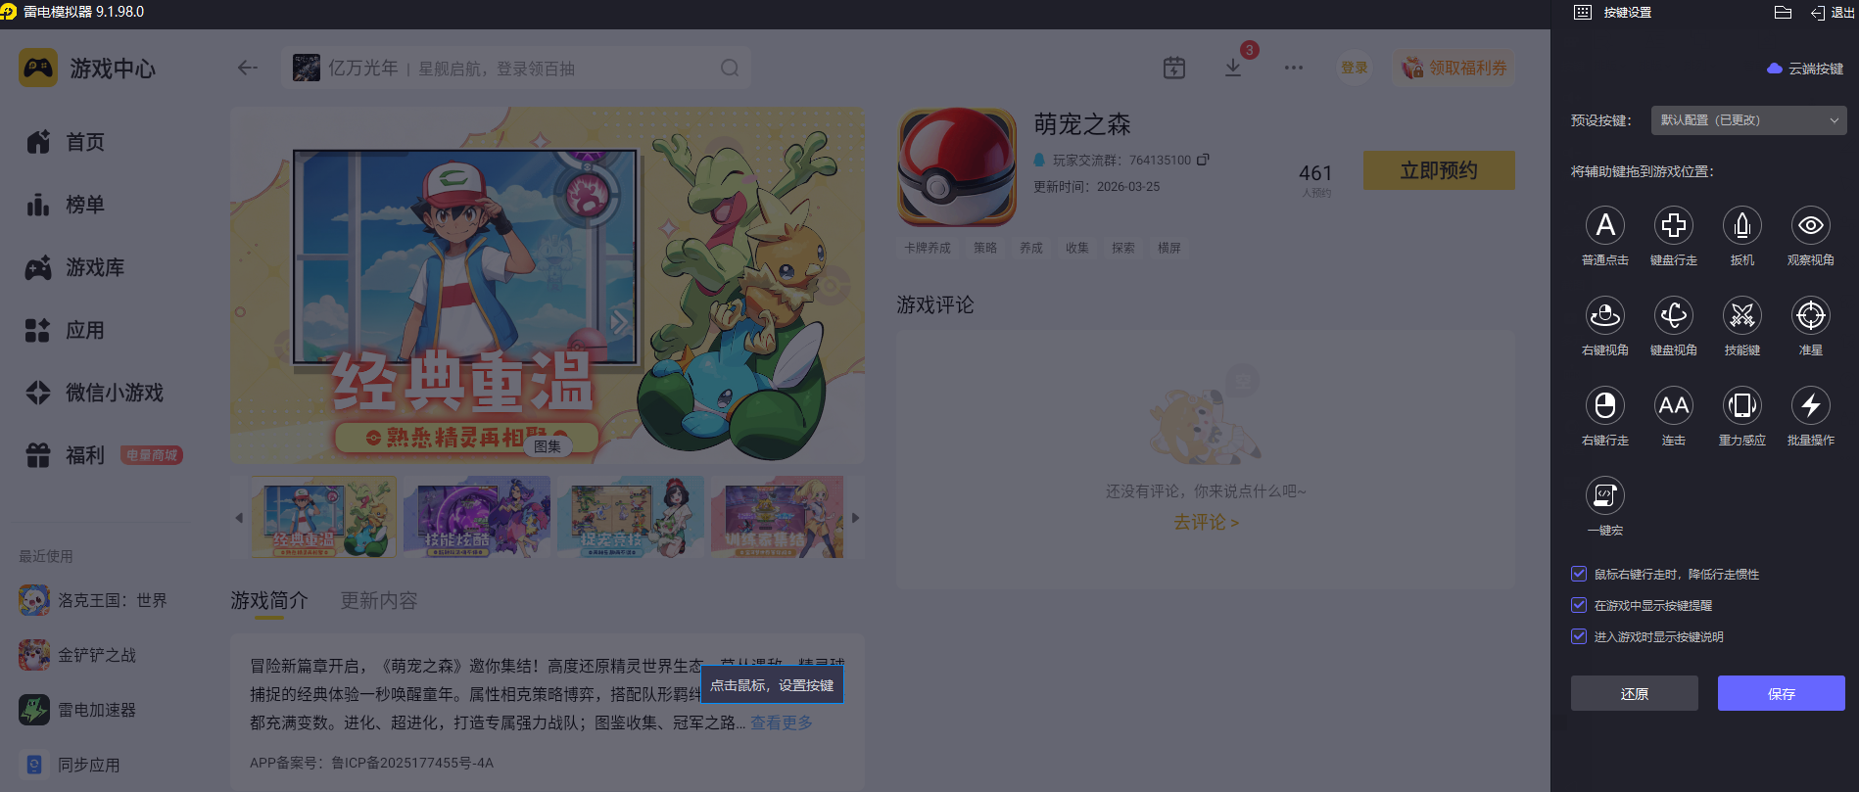Image resolution: width=1859 pixels, height=792 pixels.
Task: Open 福利 in the sidebar
Action: click(x=66, y=455)
